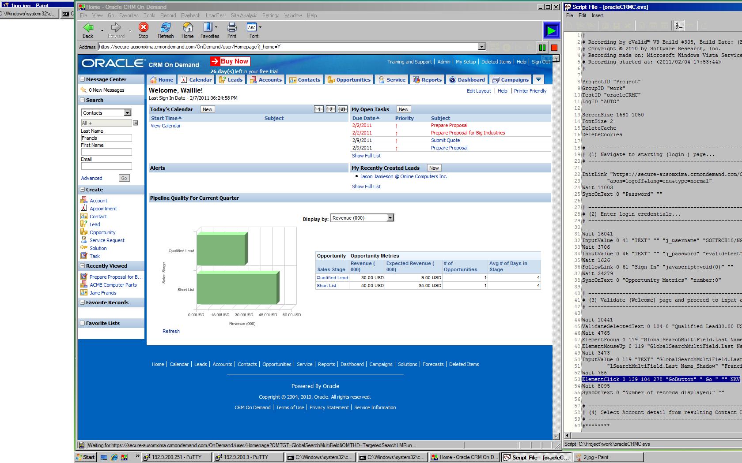Image resolution: width=742 pixels, height=463 pixels.
Task: Collapse the Search section
Action: [83, 100]
